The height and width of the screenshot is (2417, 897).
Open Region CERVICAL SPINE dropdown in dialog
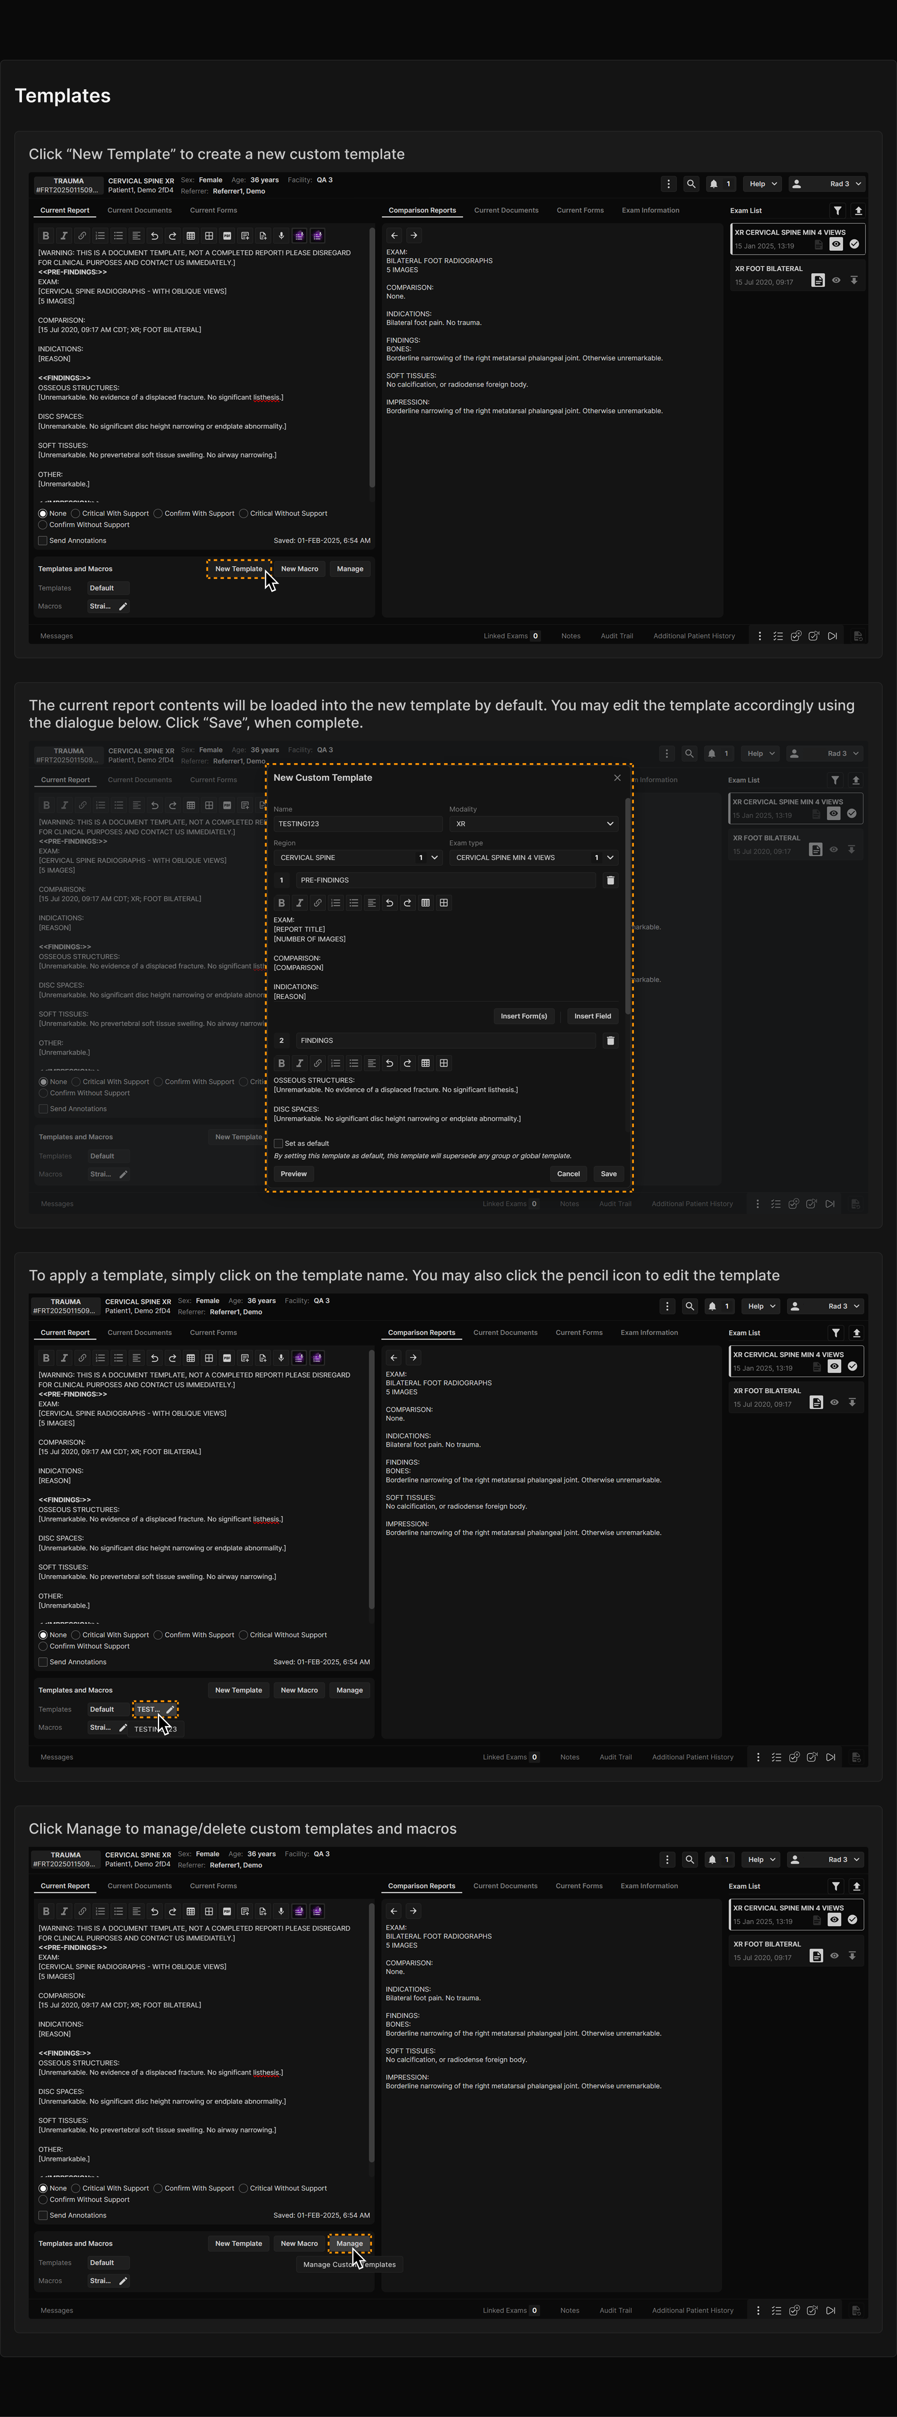pyautogui.click(x=358, y=858)
